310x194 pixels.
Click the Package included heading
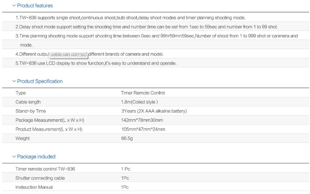36,156
